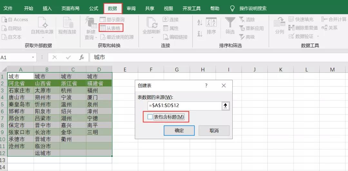Click 最近使用的源 icon

(103, 37)
